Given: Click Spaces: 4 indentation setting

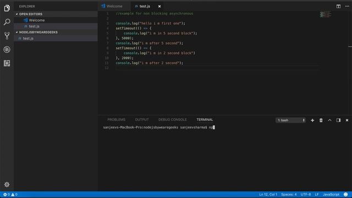Looking at the screenshot, I should [289, 194].
